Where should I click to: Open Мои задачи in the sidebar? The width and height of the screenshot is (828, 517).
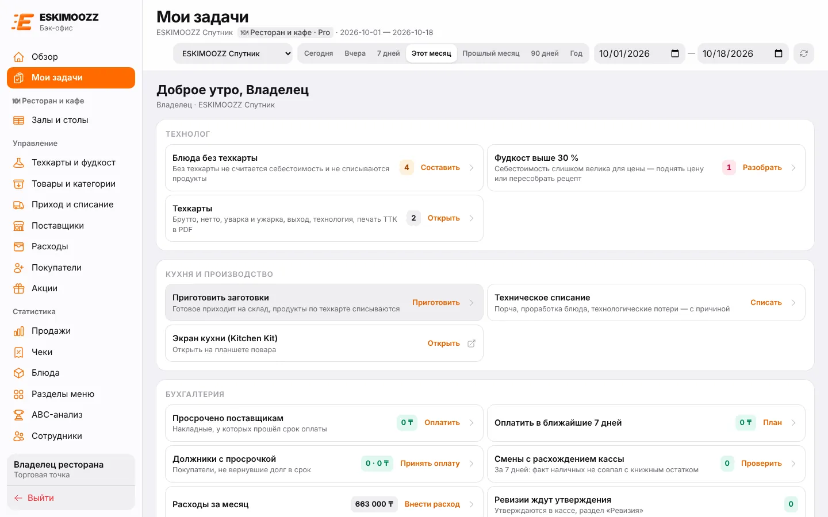(71, 78)
